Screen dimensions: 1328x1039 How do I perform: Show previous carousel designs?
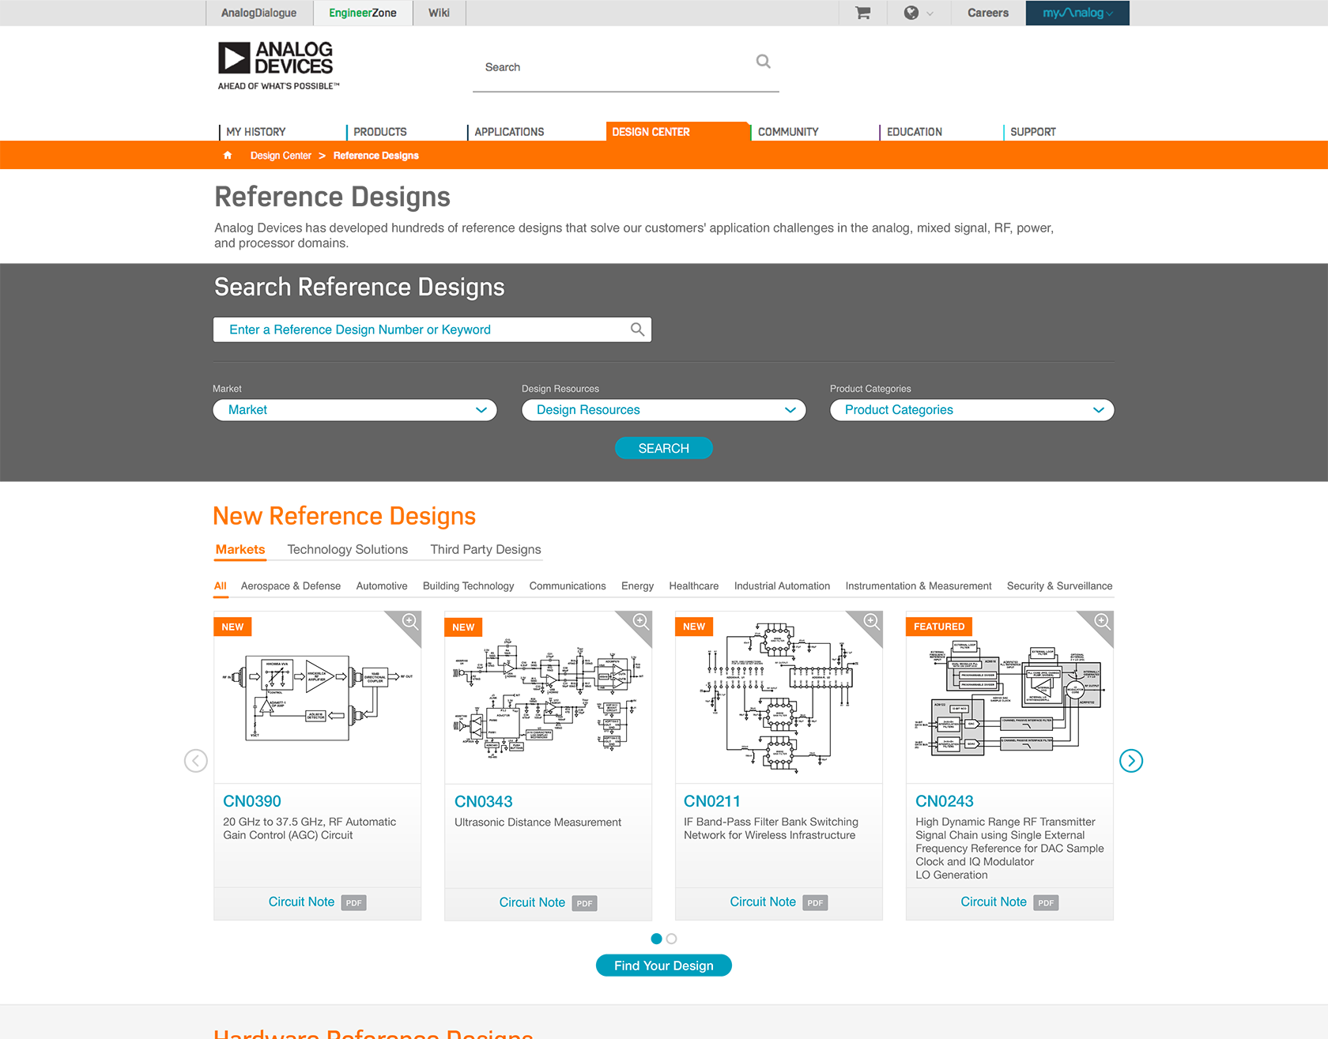click(x=196, y=760)
